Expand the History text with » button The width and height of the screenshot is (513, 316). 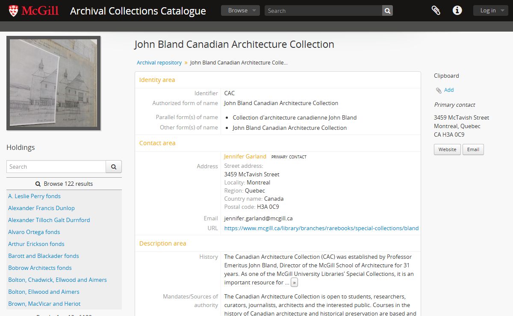(x=294, y=283)
